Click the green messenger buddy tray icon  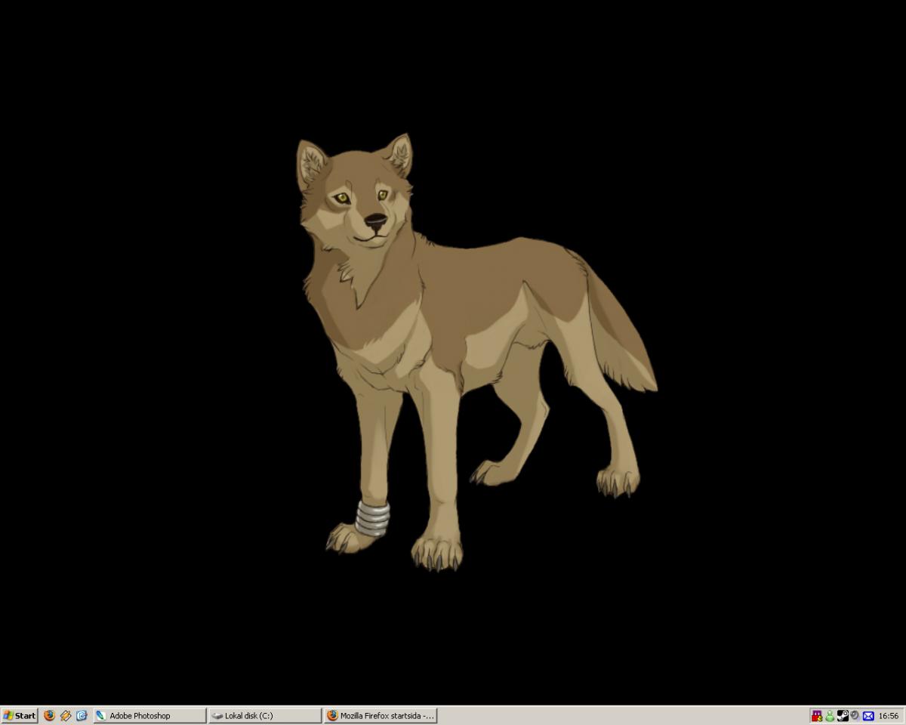click(830, 715)
